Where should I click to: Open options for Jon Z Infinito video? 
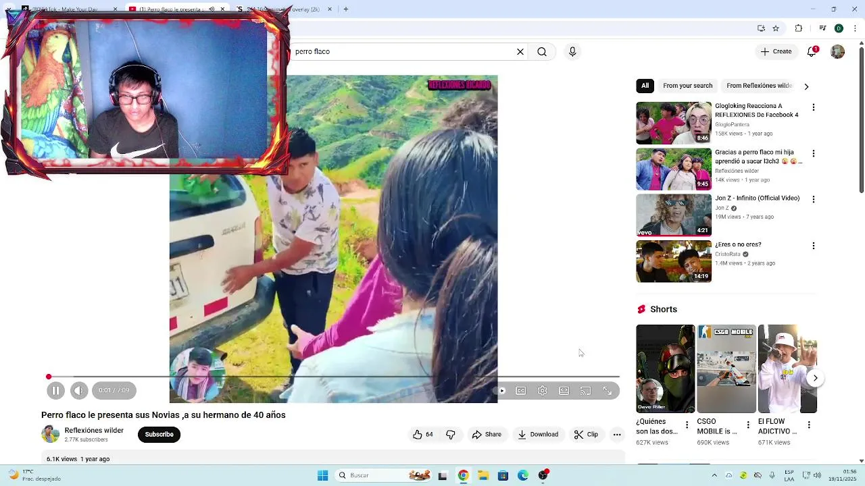(814, 199)
